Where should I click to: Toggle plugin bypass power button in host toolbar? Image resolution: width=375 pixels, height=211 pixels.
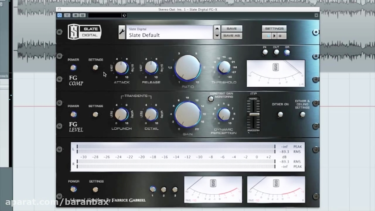point(60,15)
